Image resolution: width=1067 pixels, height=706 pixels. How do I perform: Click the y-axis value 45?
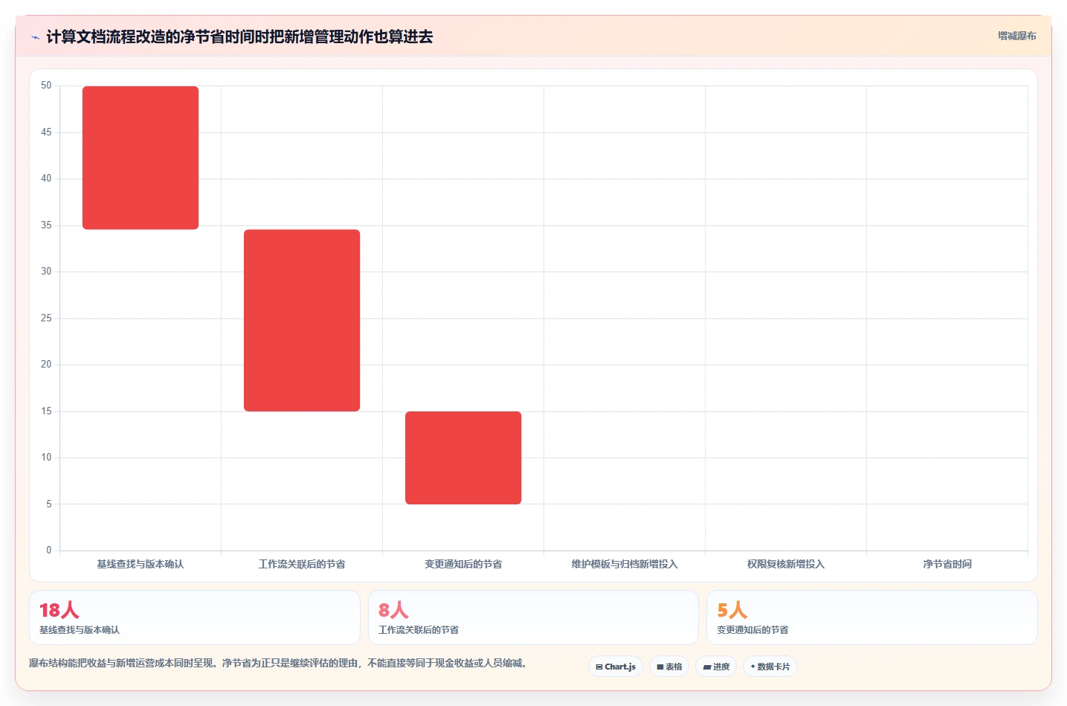46,132
